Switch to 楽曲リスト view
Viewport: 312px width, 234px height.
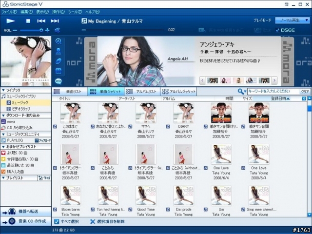70,92
